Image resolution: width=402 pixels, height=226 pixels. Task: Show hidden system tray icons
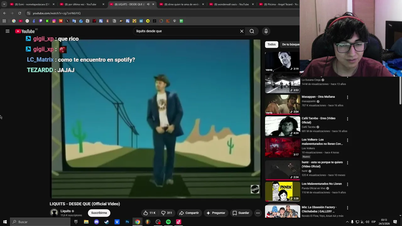tap(347, 222)
